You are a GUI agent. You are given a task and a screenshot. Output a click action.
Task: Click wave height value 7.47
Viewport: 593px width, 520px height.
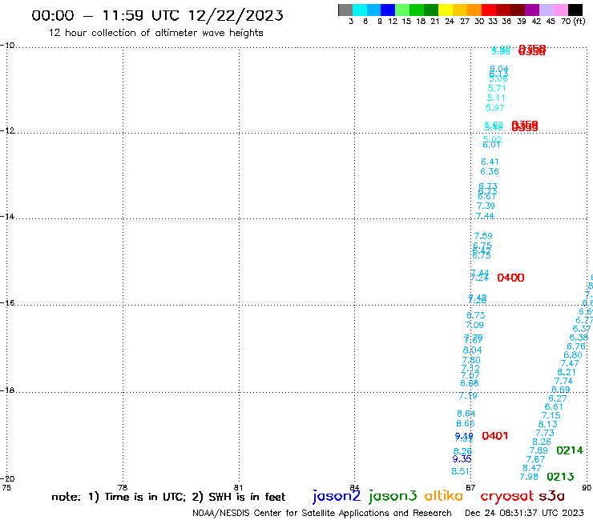pyautogui.click(x=570, y=363)
